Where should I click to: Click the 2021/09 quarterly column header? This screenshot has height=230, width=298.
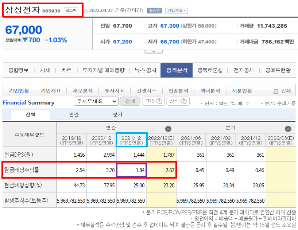221,140
